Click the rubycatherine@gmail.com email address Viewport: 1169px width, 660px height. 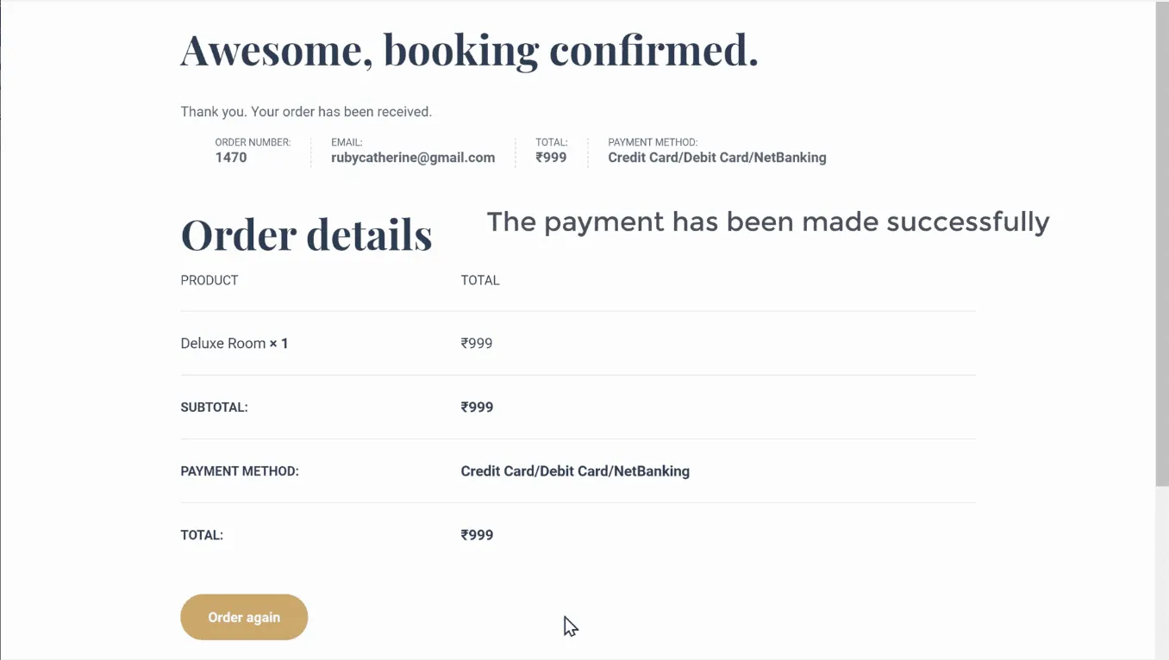coord(413,158)
